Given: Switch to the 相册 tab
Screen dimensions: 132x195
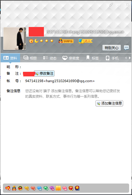Looking at the screenshot, I should coord(30,58).
